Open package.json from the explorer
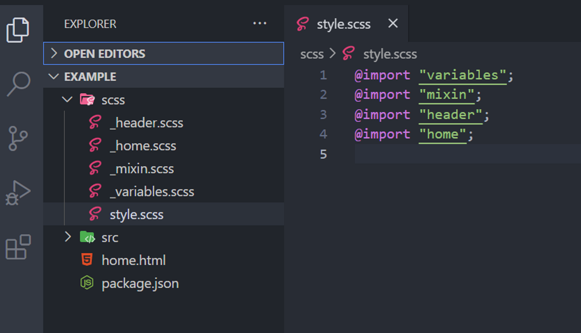This screenshot has height=333, width=581. [x=140, y=283]
